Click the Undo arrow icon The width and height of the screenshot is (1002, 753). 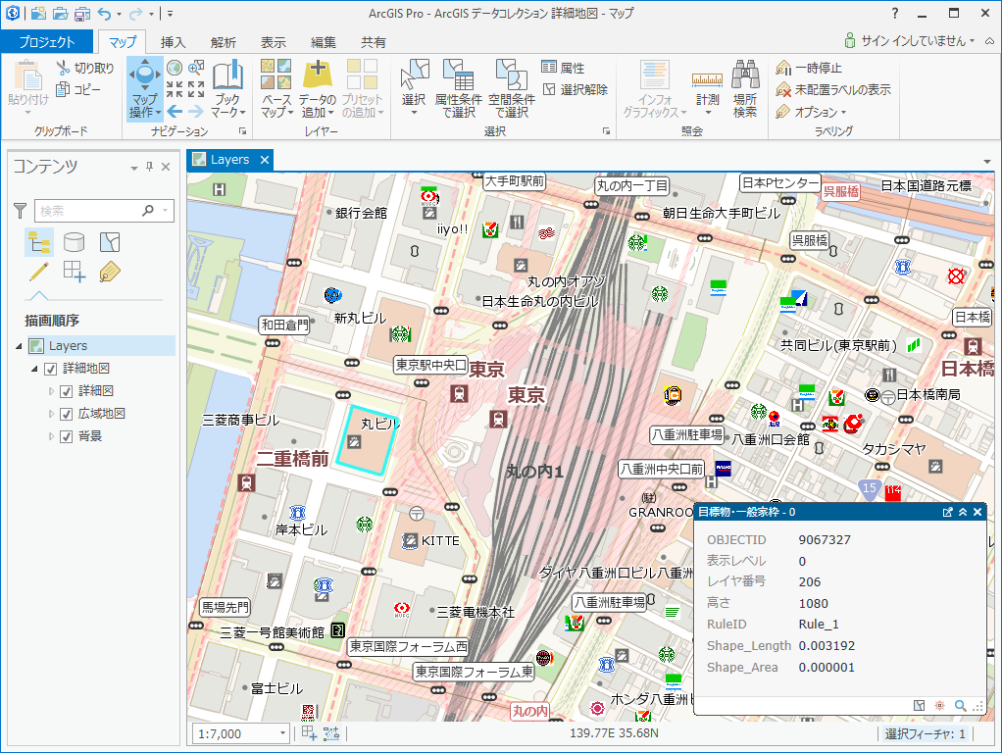[x=104, y=14]
